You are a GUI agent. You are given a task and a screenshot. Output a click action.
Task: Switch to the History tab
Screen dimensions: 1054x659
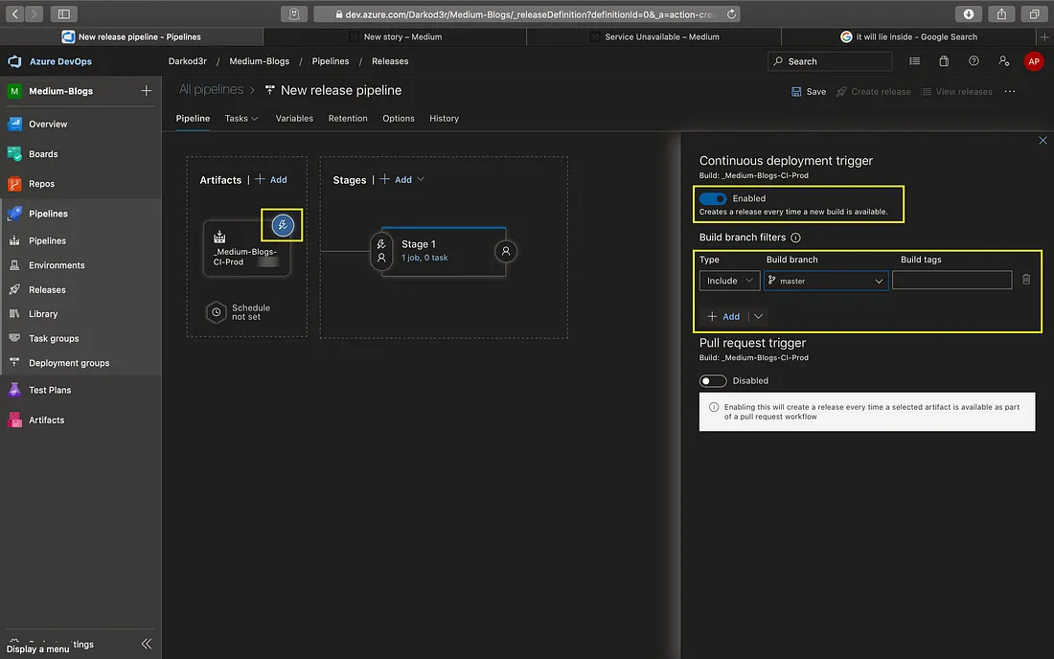point(445,118)
